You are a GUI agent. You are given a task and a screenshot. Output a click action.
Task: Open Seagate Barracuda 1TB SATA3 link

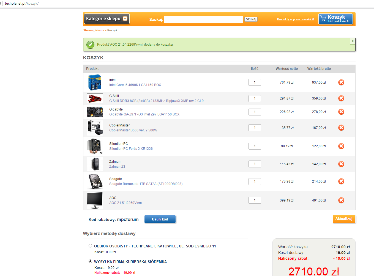click(x=146, y=184)
